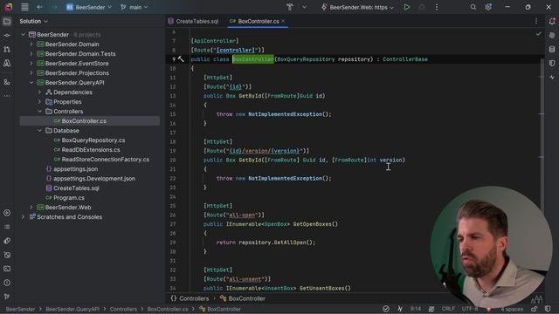Open the Run tool window icon
The width and height of the screenshot is (559, 314).
(x=7, y=213)
